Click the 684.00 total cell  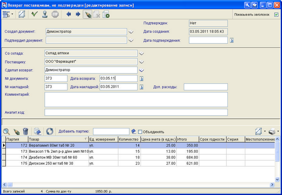pyautogui.click(x=188, y=157)
